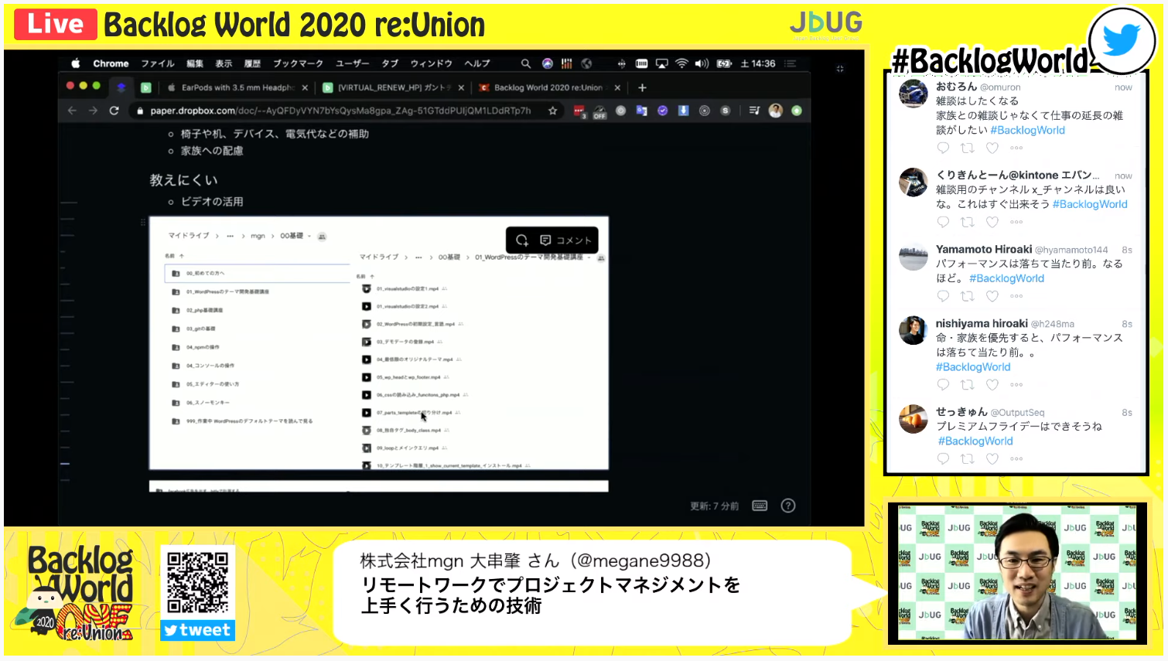Open the blue download extension
The height and width of the screenshot is (661, 1168).
[683, 111]
